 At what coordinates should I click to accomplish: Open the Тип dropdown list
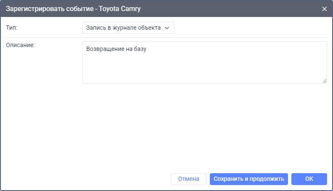pos(128,28)
